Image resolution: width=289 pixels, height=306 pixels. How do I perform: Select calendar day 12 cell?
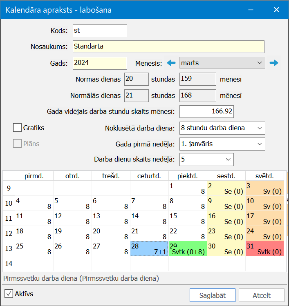(72, 218)
